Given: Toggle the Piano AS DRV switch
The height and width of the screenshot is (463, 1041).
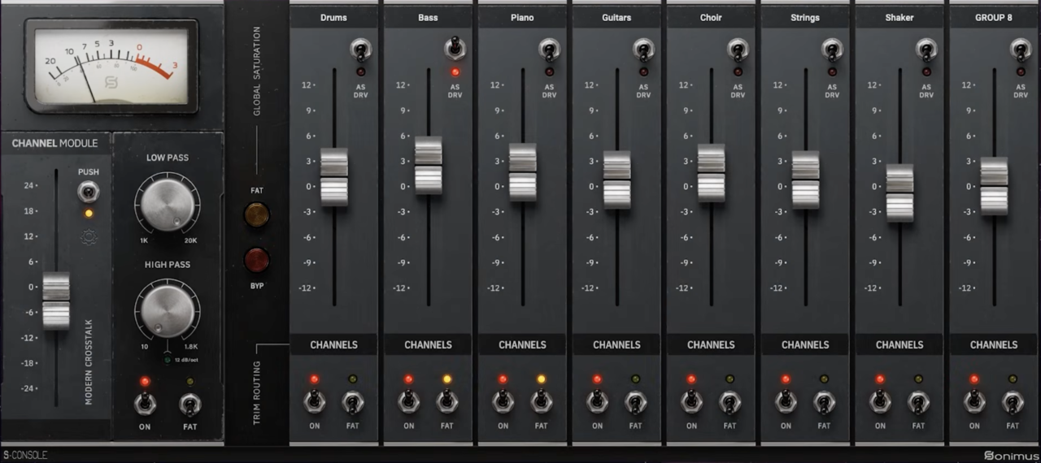Looking at the screenshot, I should click(x=549, y=50).
